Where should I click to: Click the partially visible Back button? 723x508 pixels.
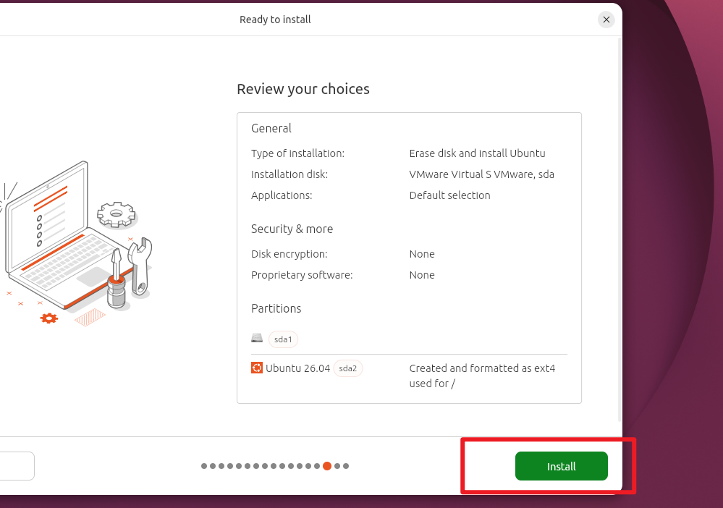pyautogui.click(x=17, y=466)
